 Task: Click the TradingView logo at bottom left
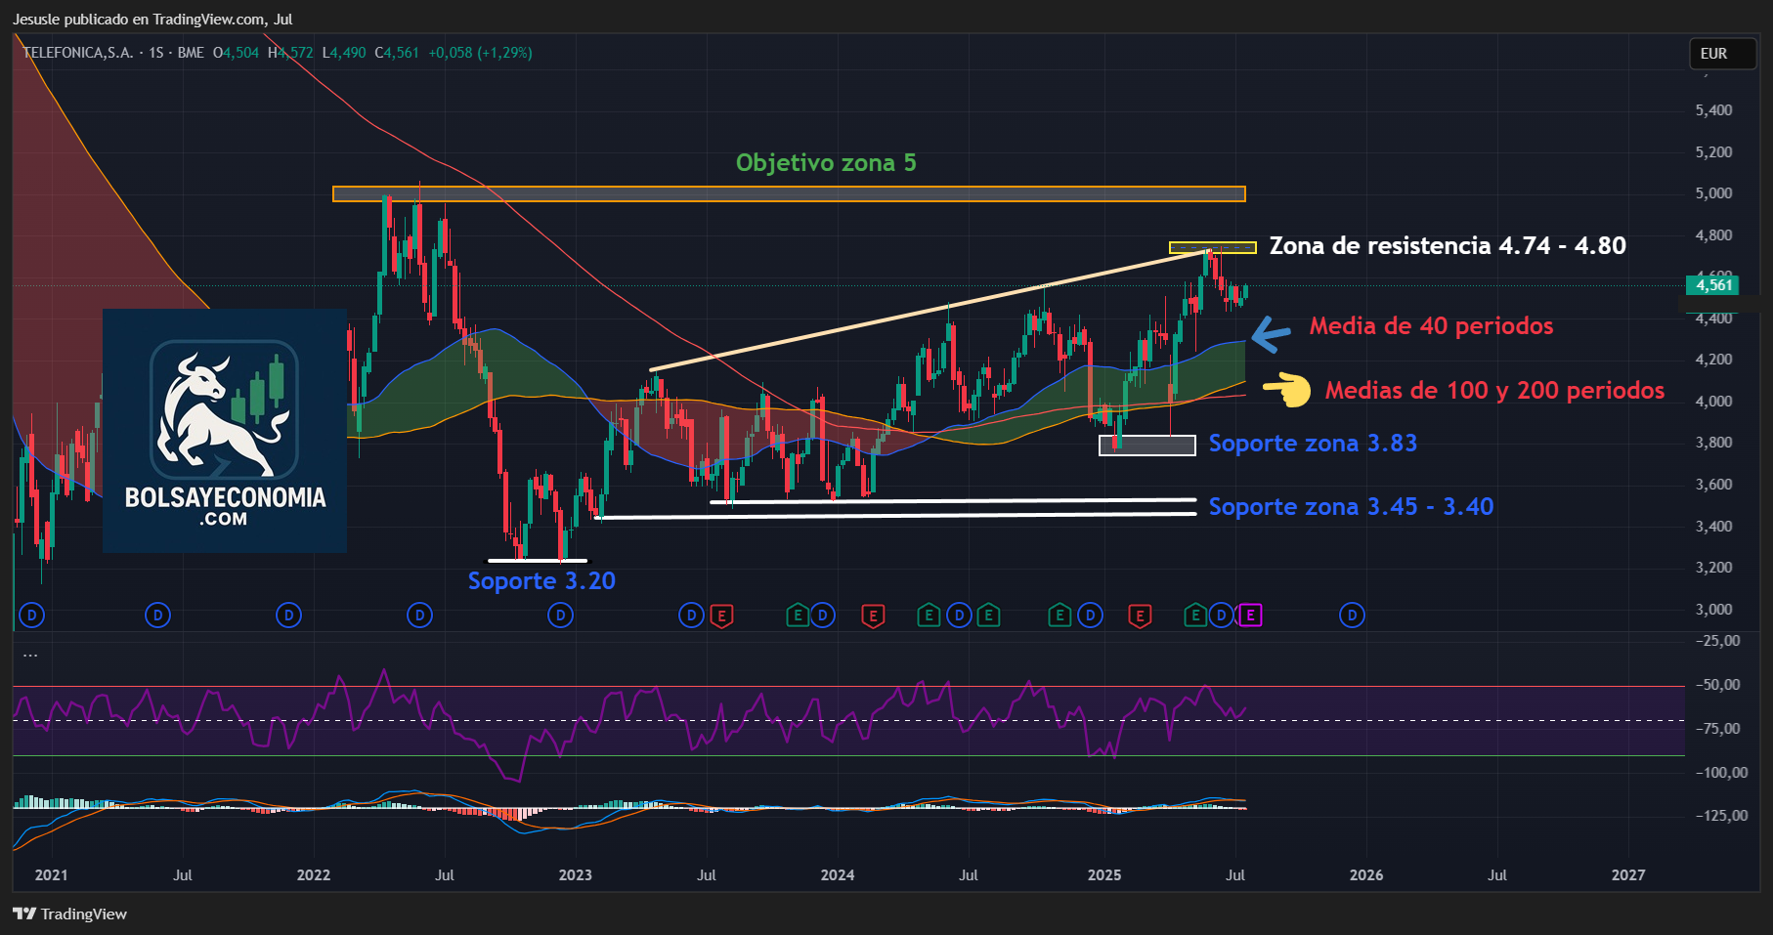click(70, 914)
